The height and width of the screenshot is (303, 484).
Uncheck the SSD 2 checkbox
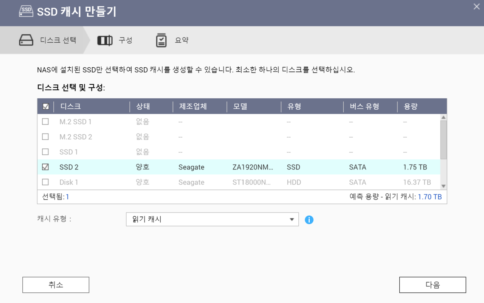45,167
